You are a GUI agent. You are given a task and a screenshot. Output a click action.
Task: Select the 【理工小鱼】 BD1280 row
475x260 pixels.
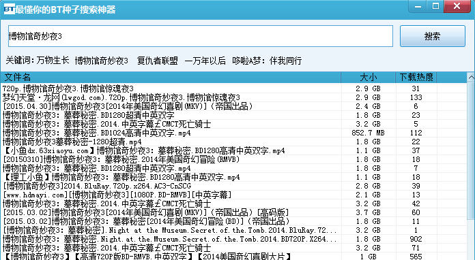[233, 177]
